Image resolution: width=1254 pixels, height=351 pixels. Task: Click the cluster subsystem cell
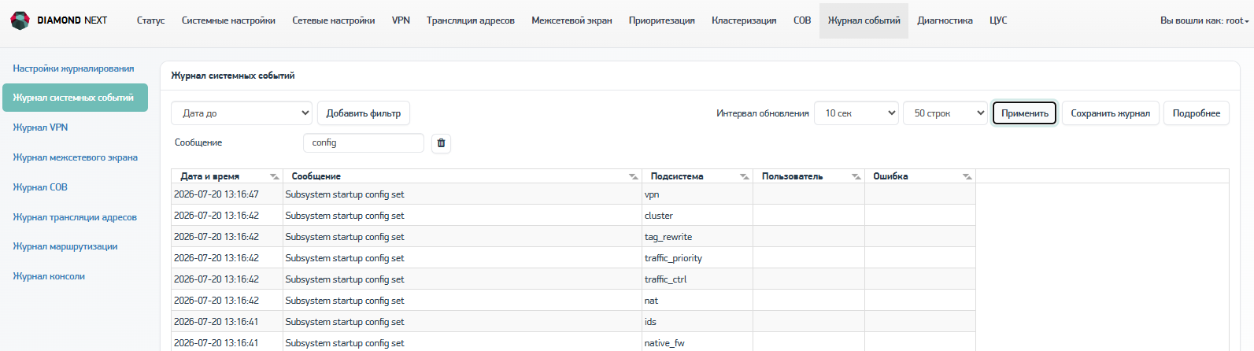coord(697,216)
